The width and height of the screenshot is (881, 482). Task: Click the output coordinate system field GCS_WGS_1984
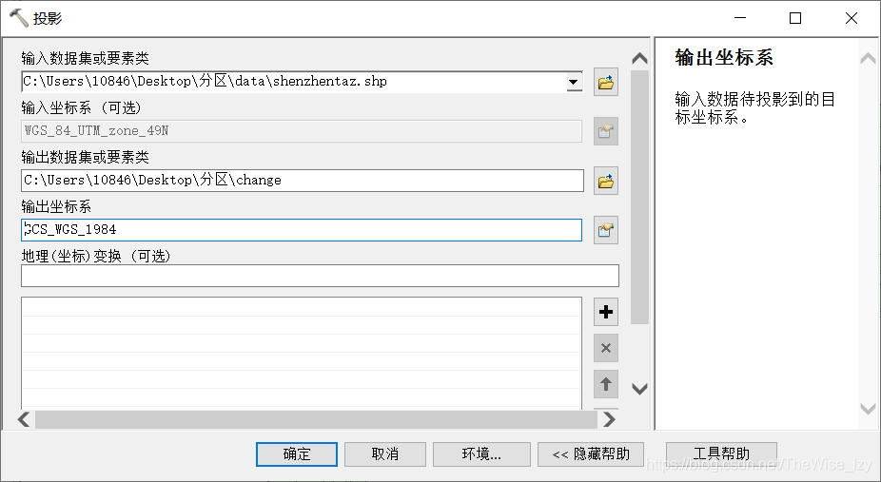pos(302,230)
